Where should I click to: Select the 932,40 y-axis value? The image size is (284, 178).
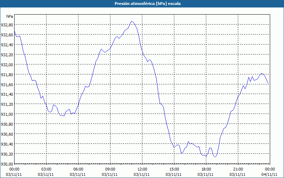7,45
